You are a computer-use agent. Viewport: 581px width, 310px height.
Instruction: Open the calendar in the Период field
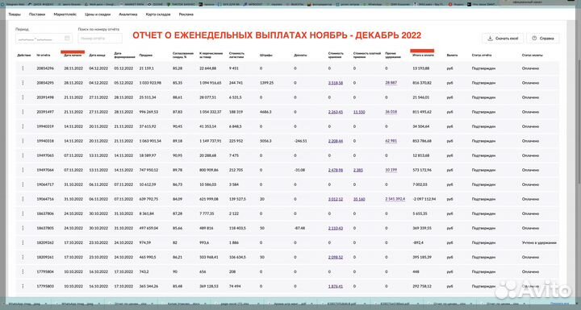coord(67,38)
